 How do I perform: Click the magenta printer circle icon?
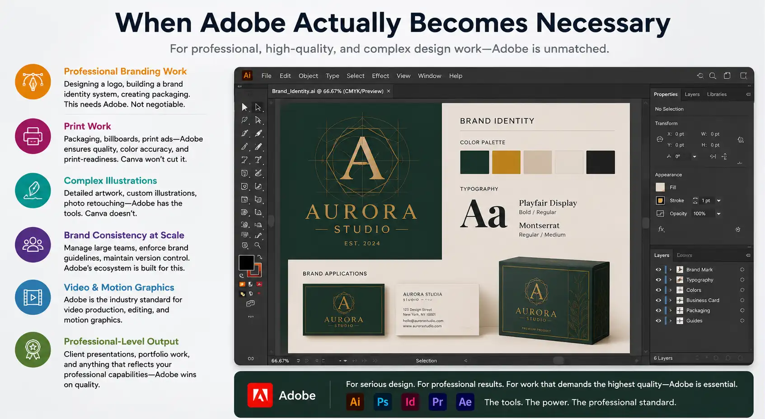click(33, 136)
